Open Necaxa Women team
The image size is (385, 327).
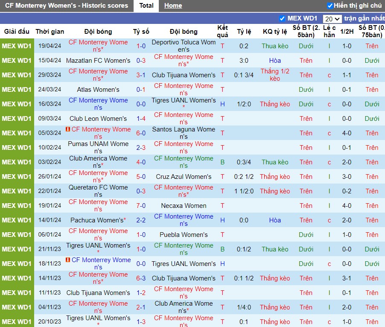coord(184,205)
